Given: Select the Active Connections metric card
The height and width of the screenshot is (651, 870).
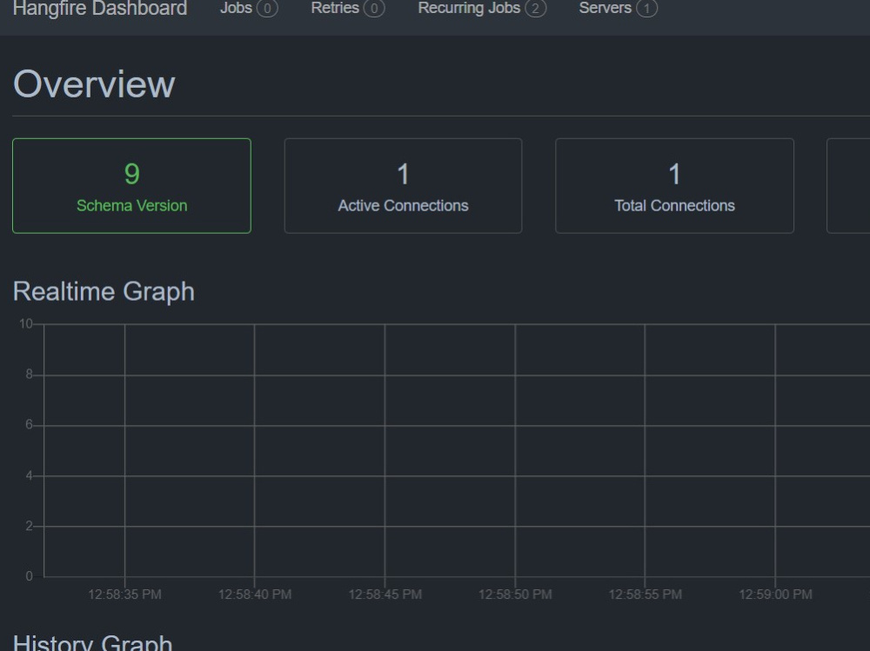Looking at the screenshot, I should (404, 186).
